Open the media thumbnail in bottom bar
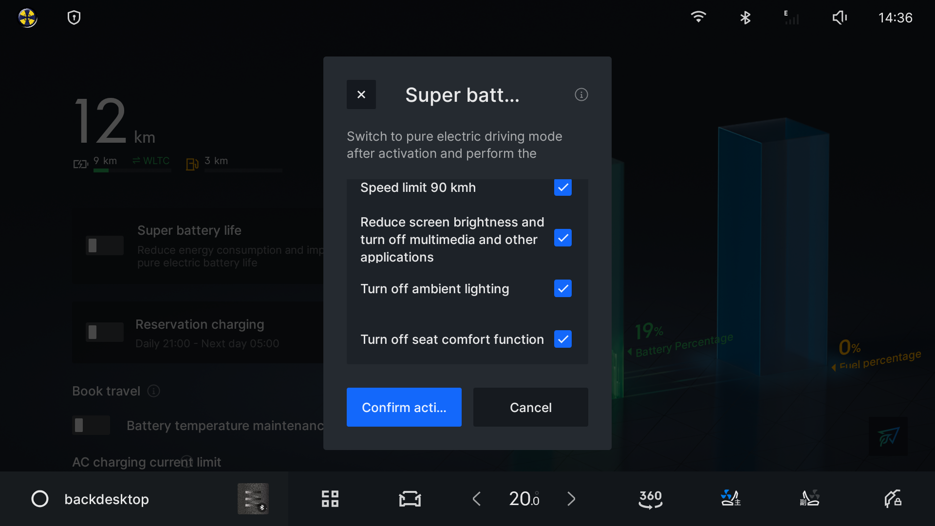The width and height of the screenshot is (935, 526). click(x=253, y=499)
